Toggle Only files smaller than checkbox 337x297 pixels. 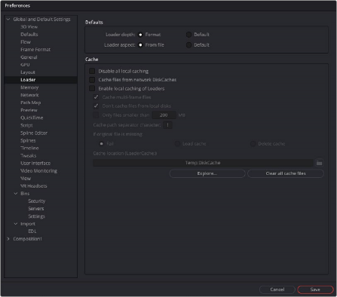click(96, 115)
